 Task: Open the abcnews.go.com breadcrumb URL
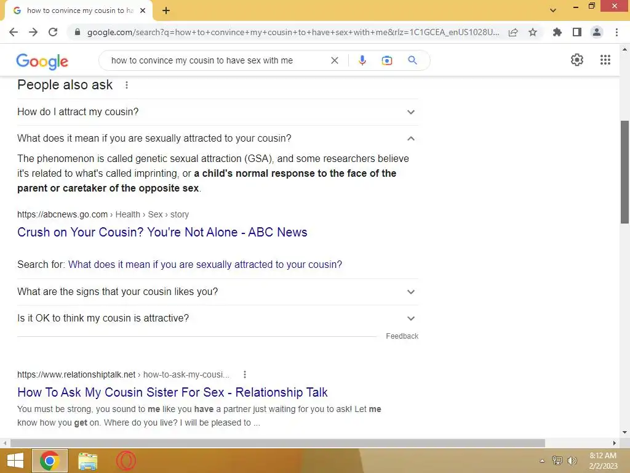point(103,214)
